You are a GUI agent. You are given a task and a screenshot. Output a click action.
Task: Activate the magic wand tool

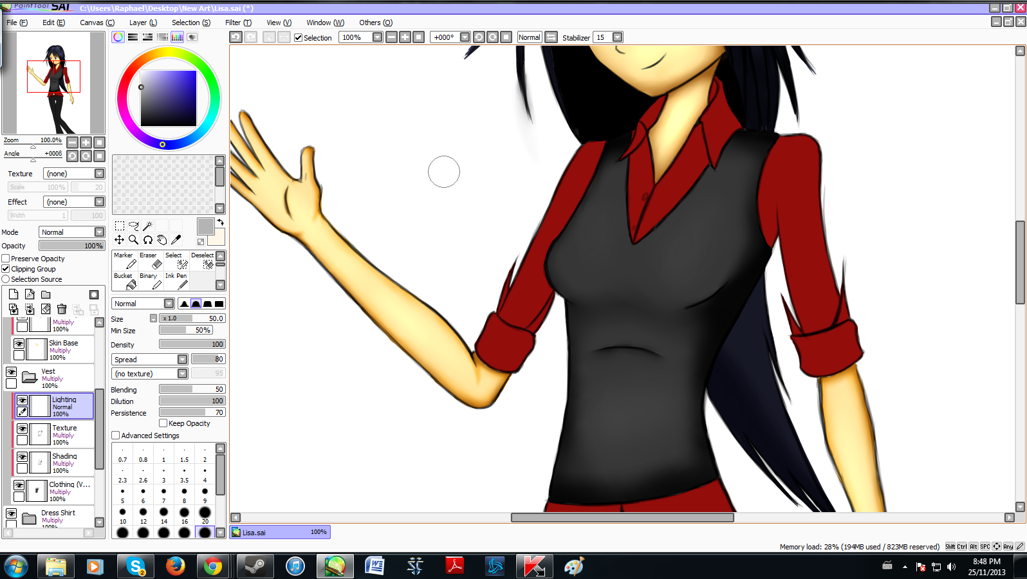148,226
